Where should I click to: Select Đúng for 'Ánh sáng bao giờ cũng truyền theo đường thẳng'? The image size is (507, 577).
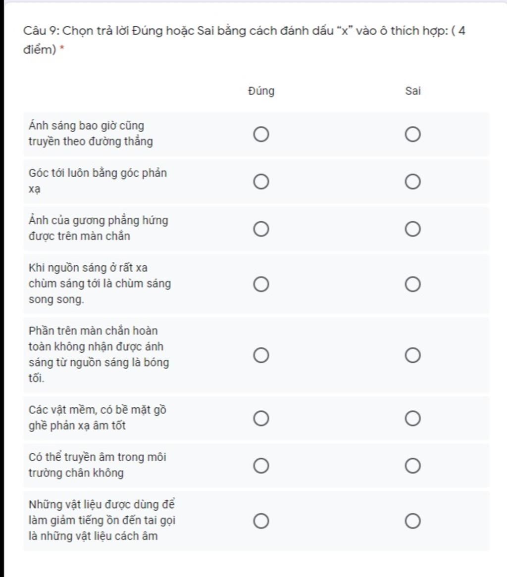(261, 134)
